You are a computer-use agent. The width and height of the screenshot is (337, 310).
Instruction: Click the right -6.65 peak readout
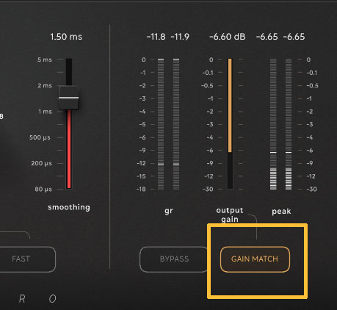[294, 37]
